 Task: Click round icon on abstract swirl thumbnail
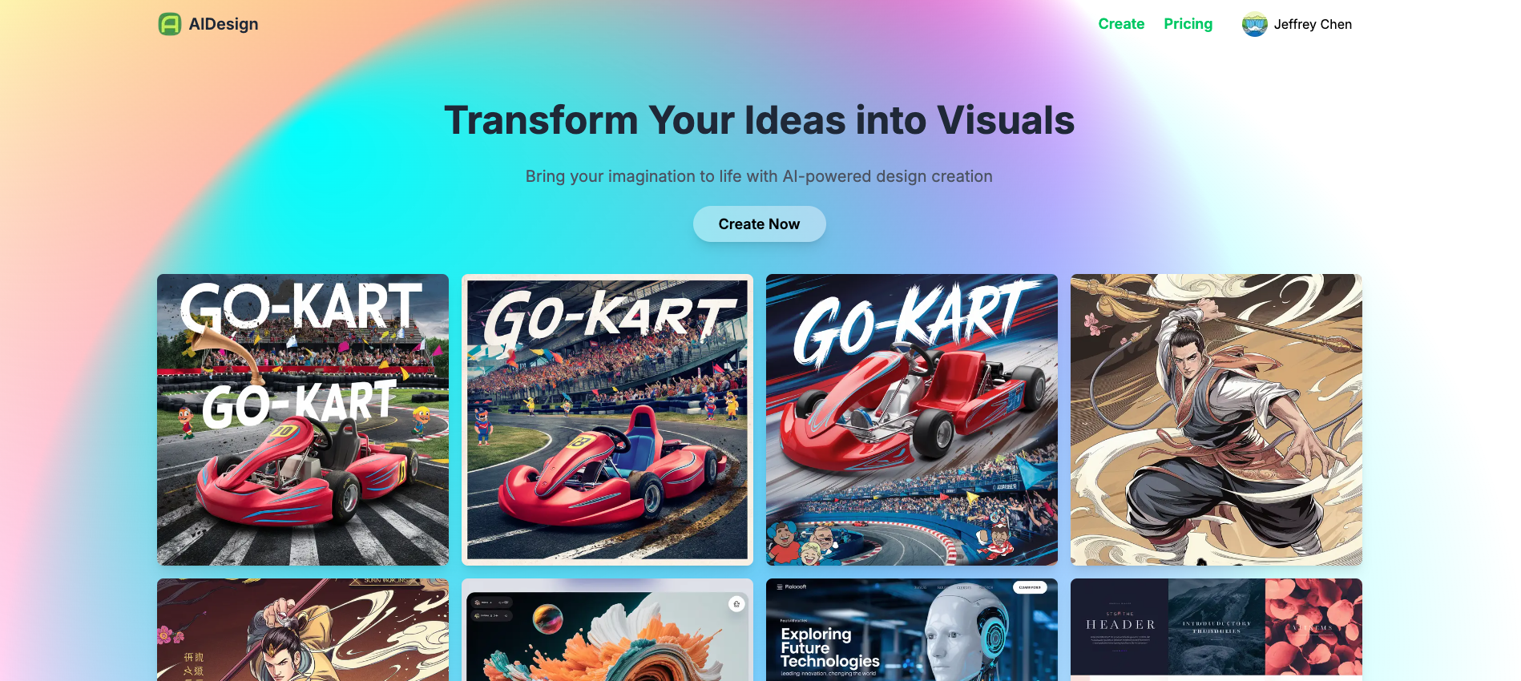click(x=736, y=604)
